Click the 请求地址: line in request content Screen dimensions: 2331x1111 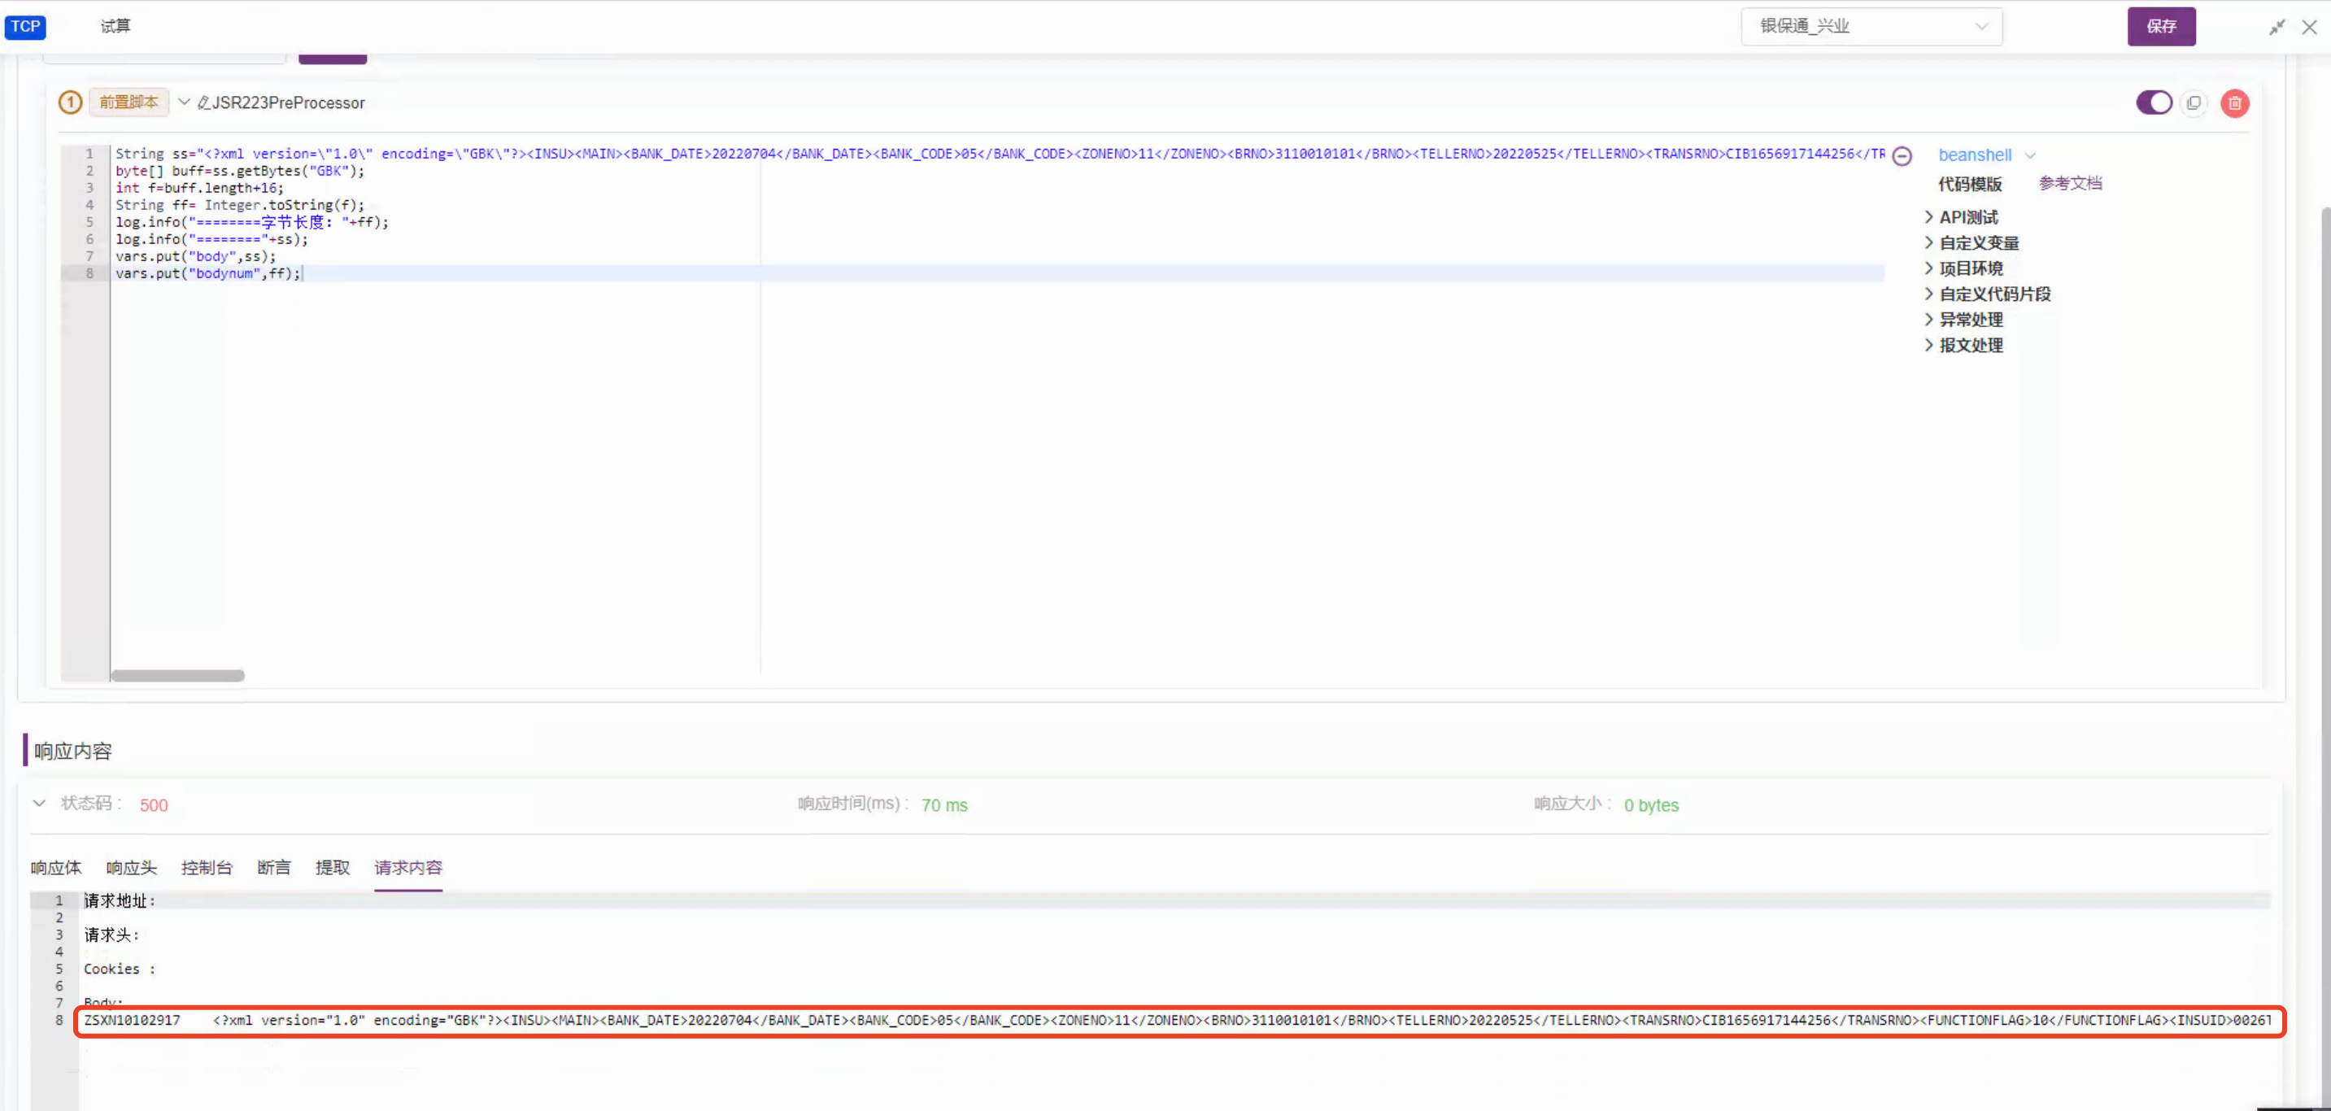(x=120, y=901)
